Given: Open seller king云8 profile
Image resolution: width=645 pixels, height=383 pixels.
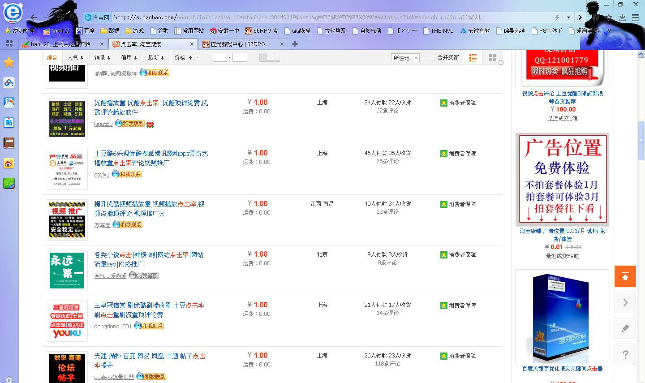Looking at the screenshot, I should [103, 124].
